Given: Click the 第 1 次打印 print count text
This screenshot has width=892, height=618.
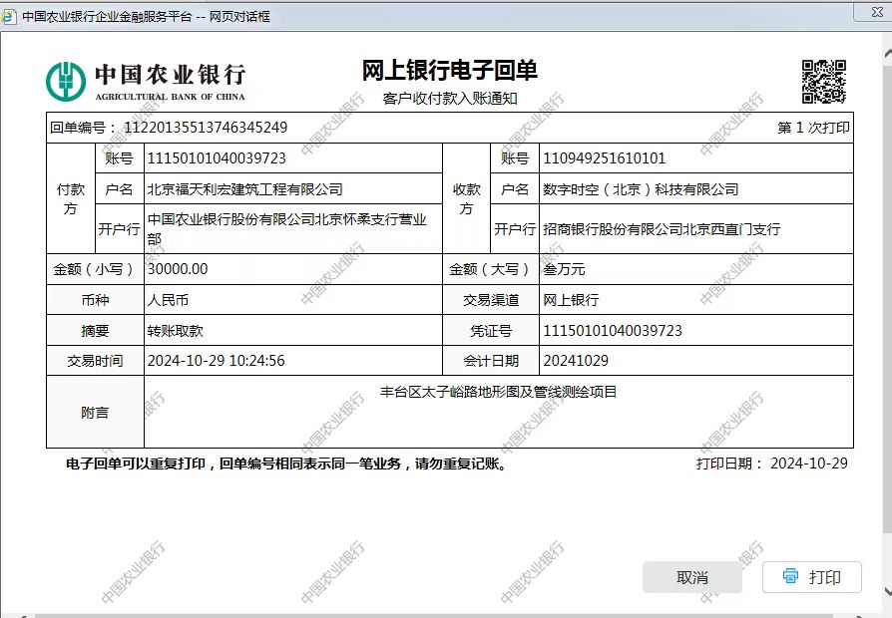Looking at the screenshot, I should (x=813, y=128).
